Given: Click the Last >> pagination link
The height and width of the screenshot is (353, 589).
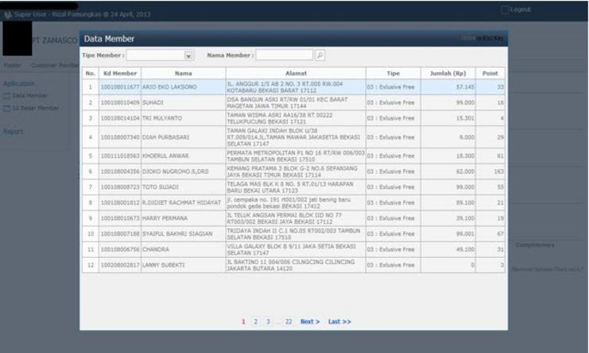Looking at the screenshot, I should (x=339, y=321).
